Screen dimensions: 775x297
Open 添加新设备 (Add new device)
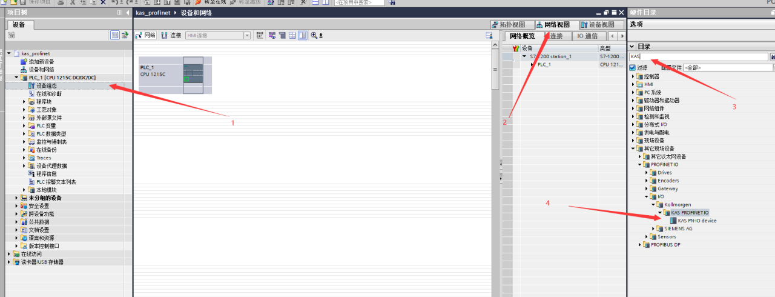41,62
